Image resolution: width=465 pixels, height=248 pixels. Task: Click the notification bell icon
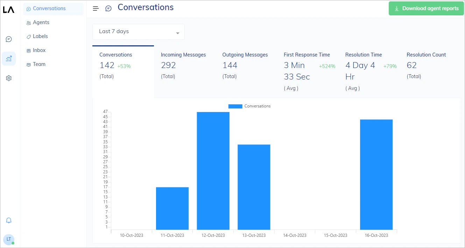pyautogui.click(x=9, y=220)
